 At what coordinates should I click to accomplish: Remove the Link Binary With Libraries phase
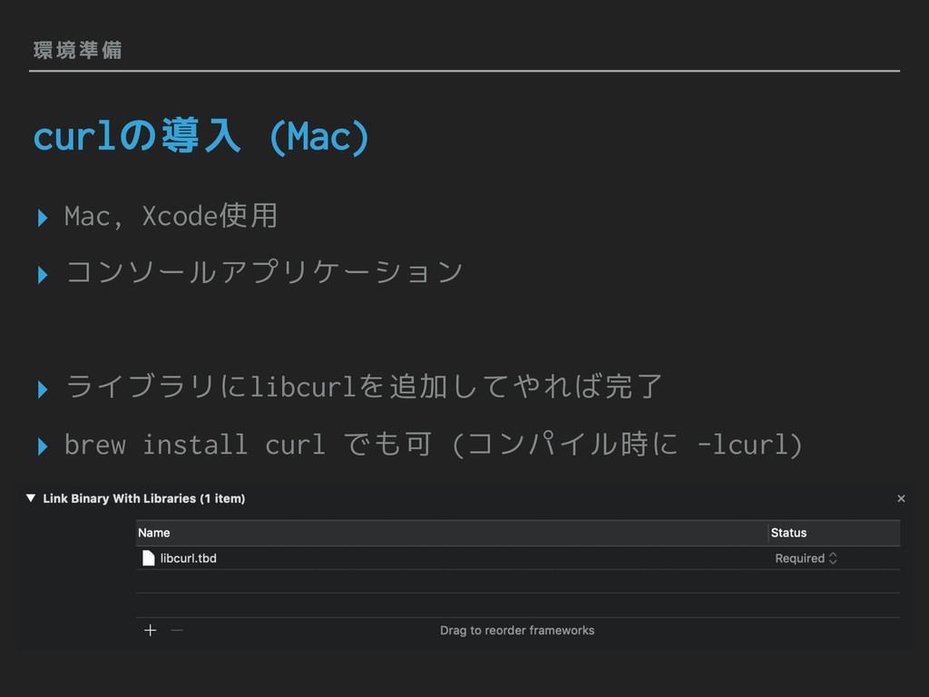(901, 498)
